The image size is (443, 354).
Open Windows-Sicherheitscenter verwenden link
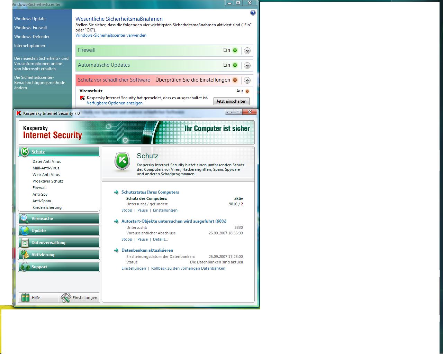point(111,35)
